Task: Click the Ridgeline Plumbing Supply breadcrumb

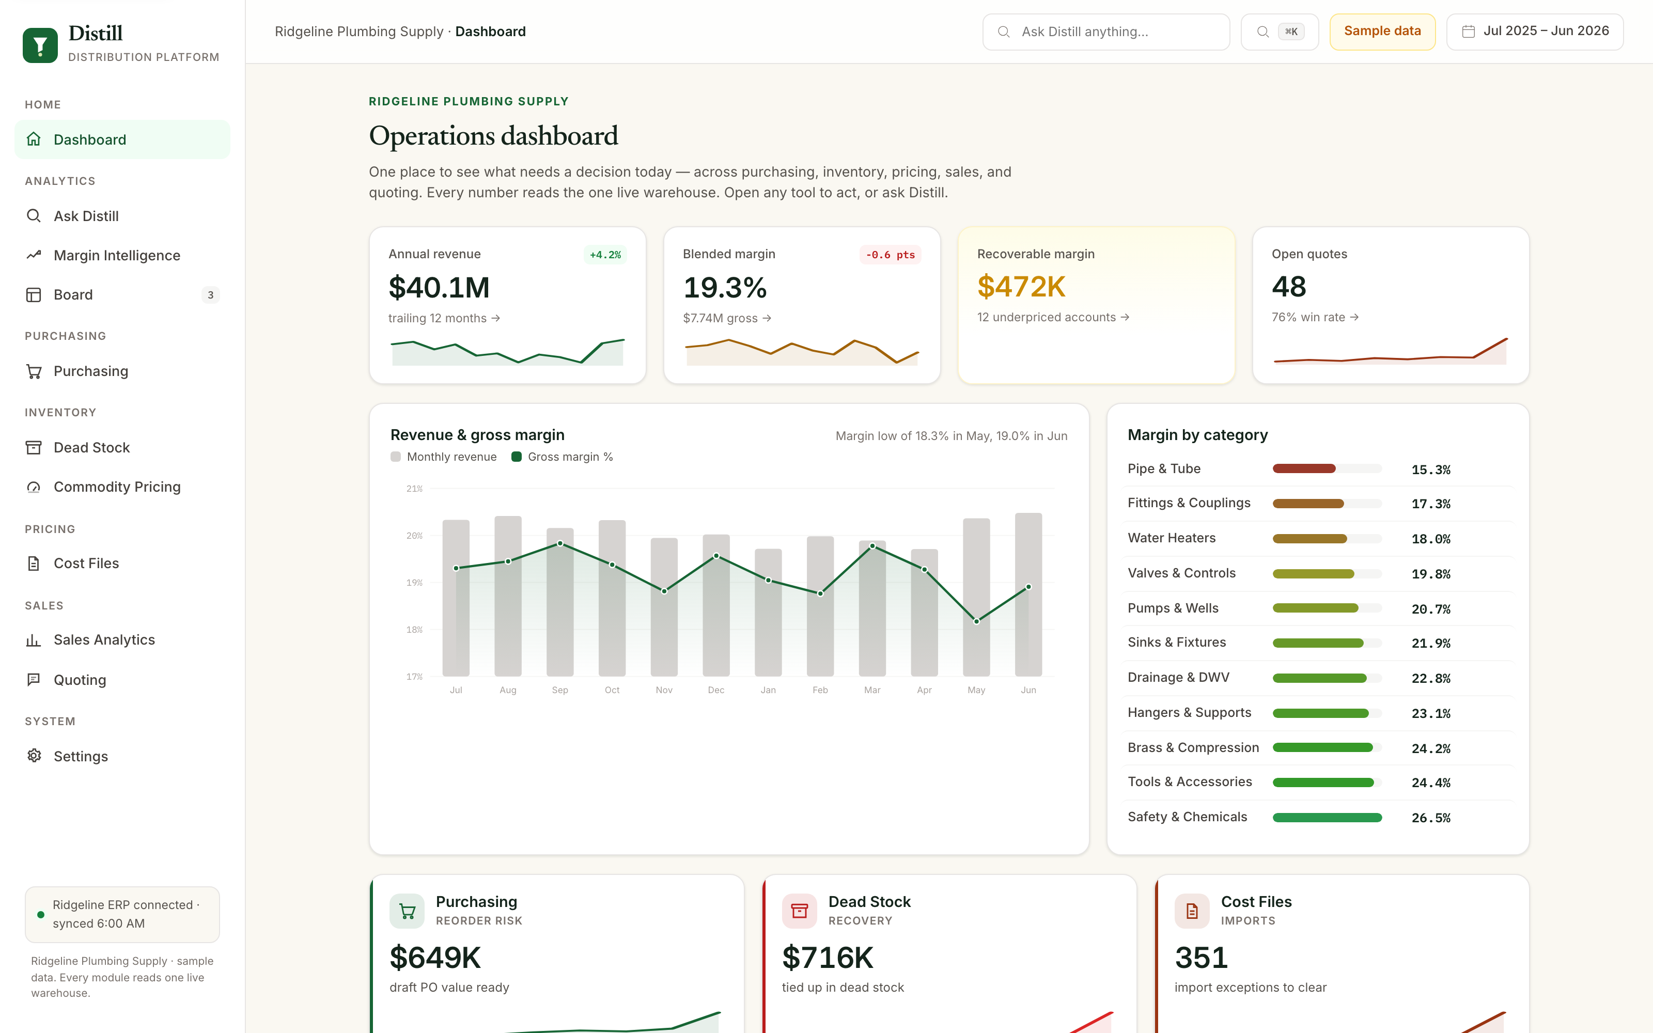Action: click(358, 32)
